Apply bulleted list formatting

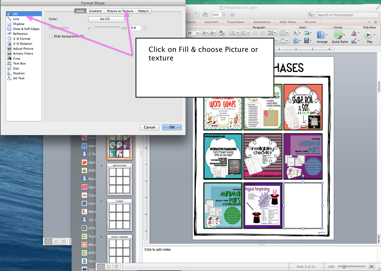tap(232, 33)
